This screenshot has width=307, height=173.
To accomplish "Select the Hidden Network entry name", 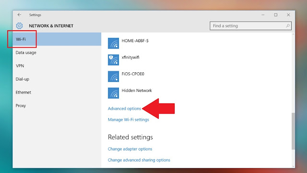I will pos(137,91).
